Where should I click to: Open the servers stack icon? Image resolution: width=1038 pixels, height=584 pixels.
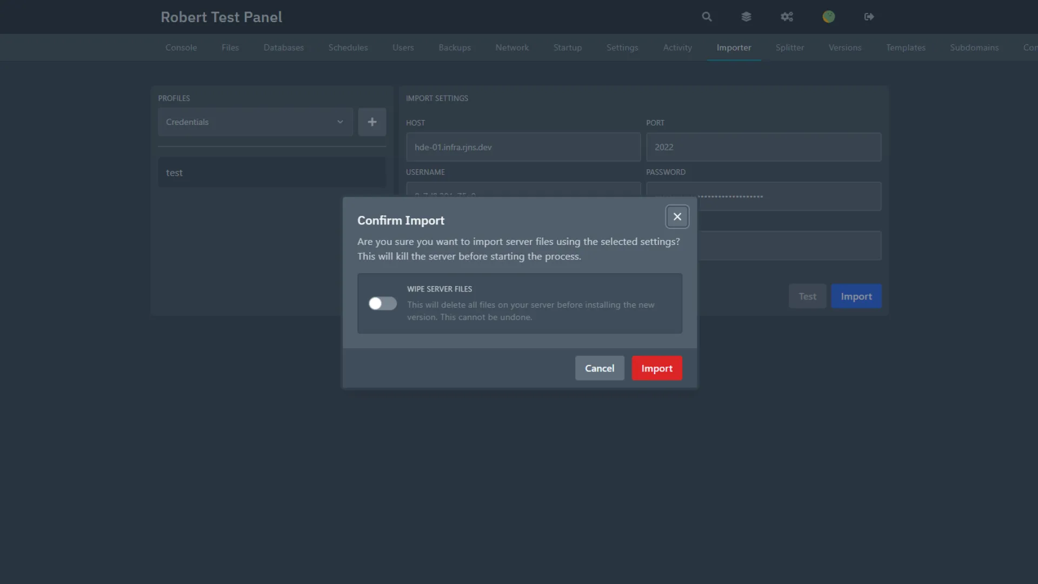coord(746,17)
